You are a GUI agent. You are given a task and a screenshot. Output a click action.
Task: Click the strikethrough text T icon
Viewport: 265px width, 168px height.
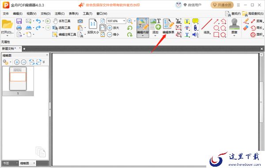tap(187, 28)
